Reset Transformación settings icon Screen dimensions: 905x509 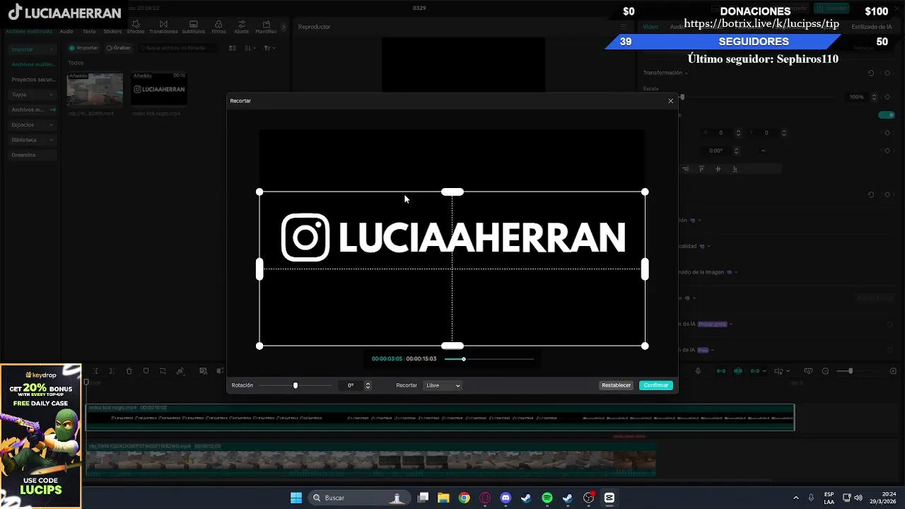click(871, 73)
